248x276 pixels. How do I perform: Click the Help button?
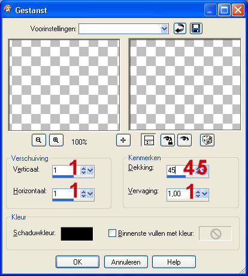point(174,262)
